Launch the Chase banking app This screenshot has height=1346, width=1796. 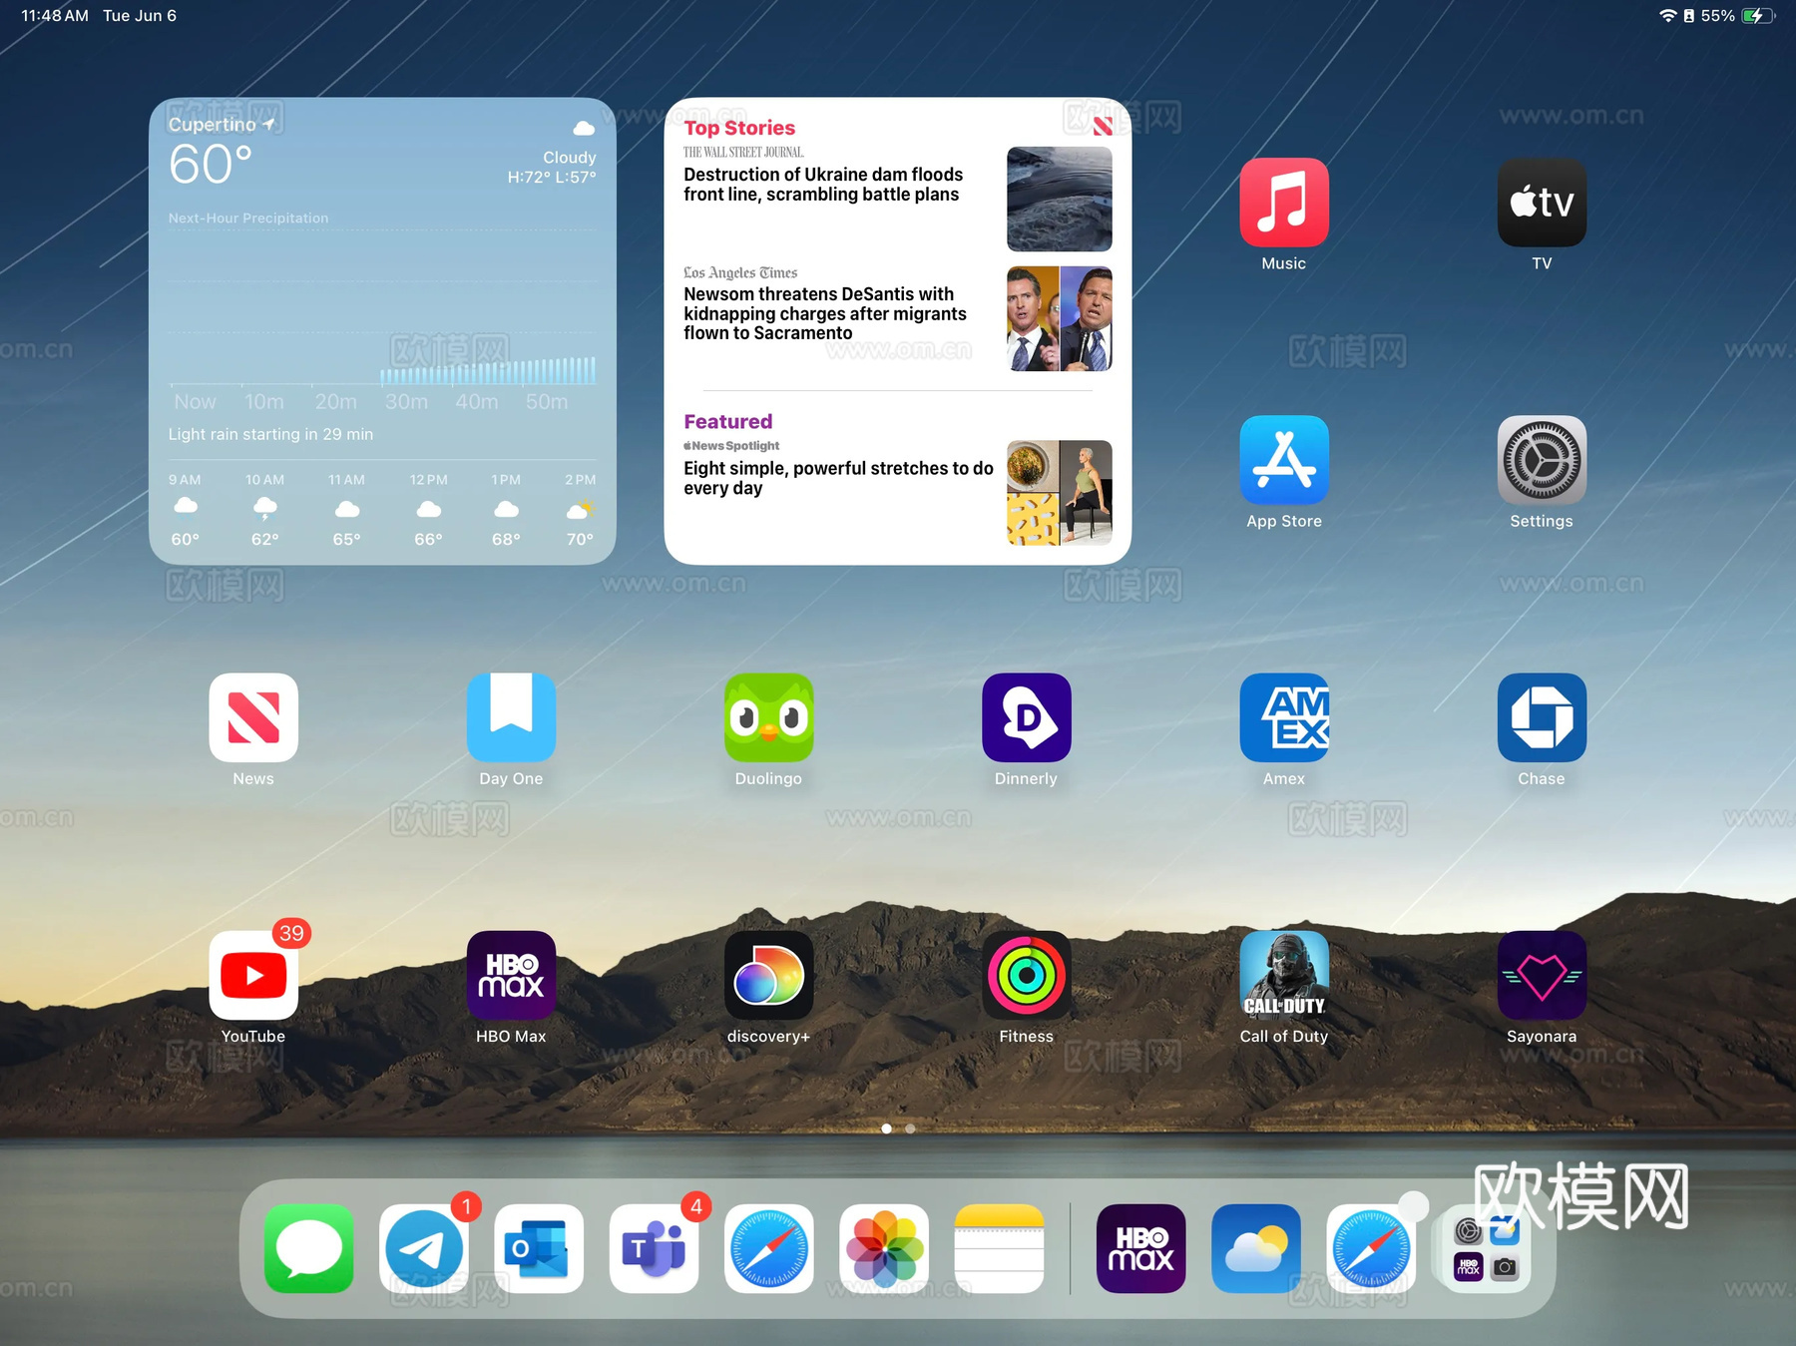(x=1542, y=717)
